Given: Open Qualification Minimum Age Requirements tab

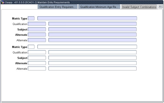Looking at the screenshot, I should pos(99,7).
